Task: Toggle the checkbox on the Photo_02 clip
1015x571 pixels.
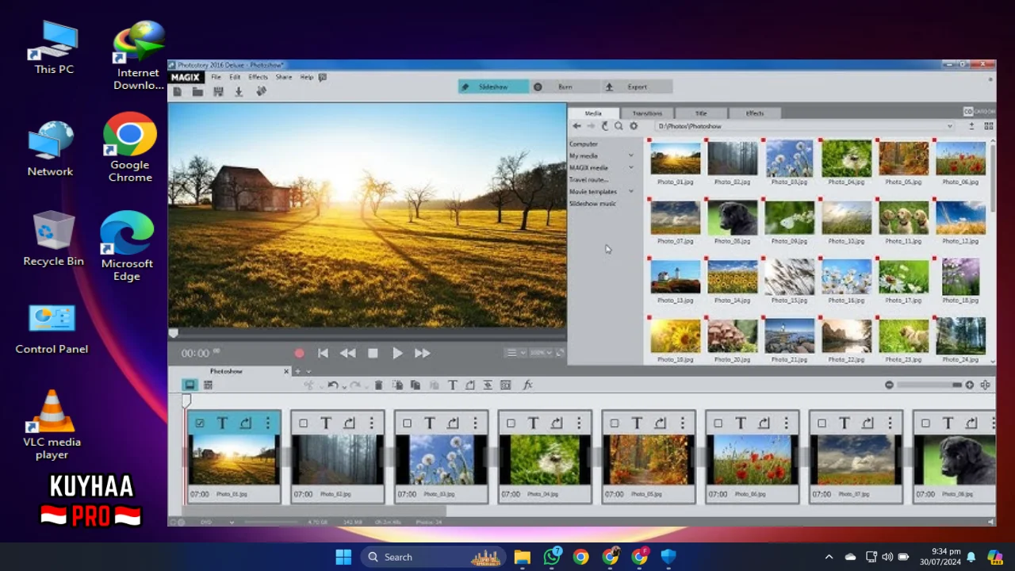Action: tap(303, 423)
